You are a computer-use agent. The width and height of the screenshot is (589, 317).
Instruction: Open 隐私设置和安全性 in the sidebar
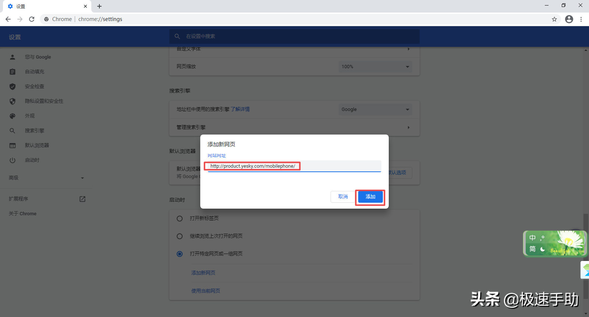44,101
